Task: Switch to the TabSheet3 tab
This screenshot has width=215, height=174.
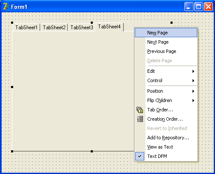Action: tap(82, 28)
